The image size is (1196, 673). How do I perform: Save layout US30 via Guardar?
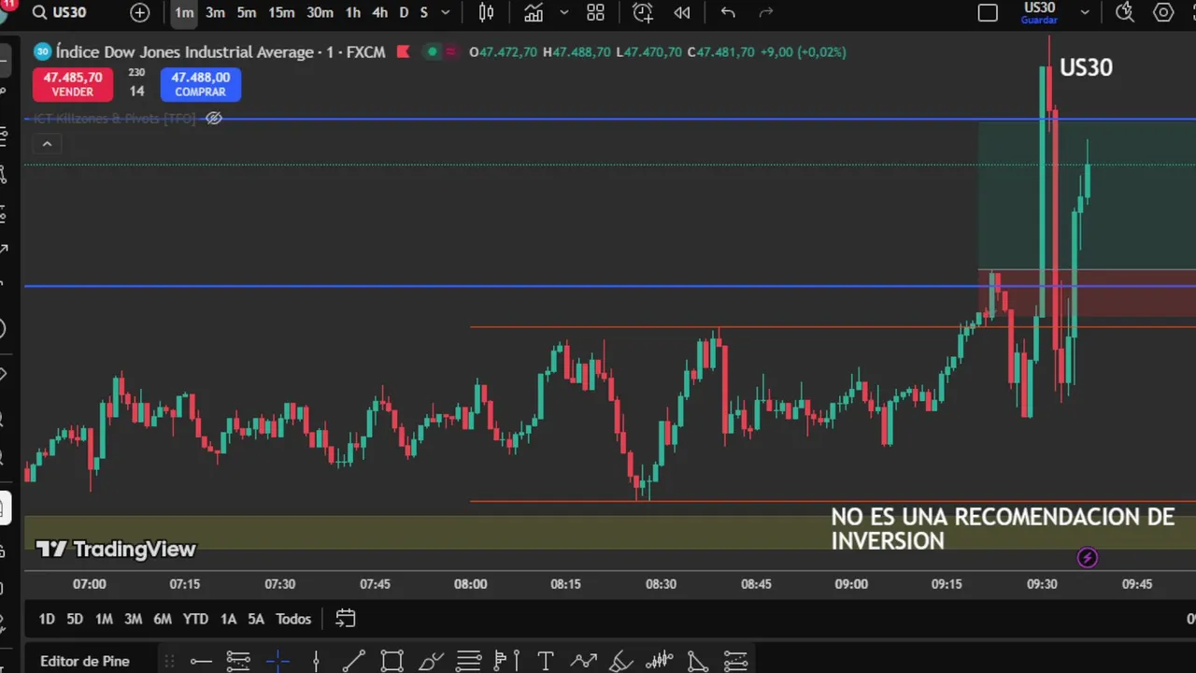coord(1039,12)
